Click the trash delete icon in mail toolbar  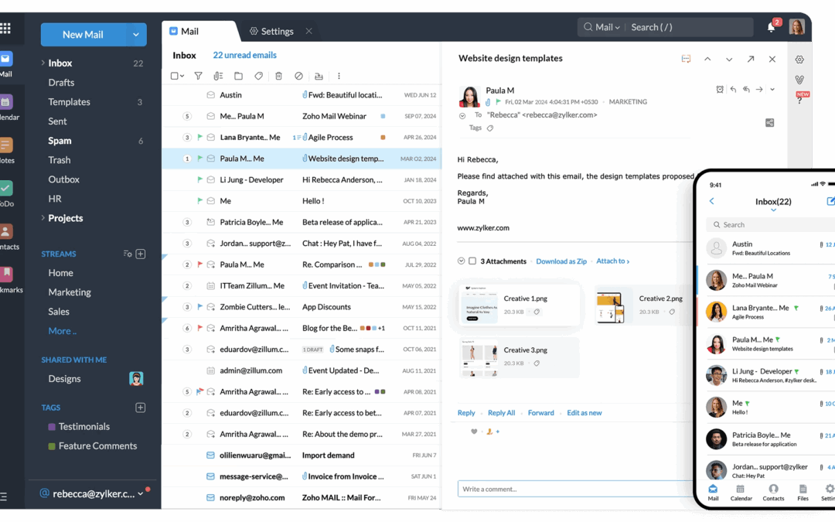[x=278, y=76]
